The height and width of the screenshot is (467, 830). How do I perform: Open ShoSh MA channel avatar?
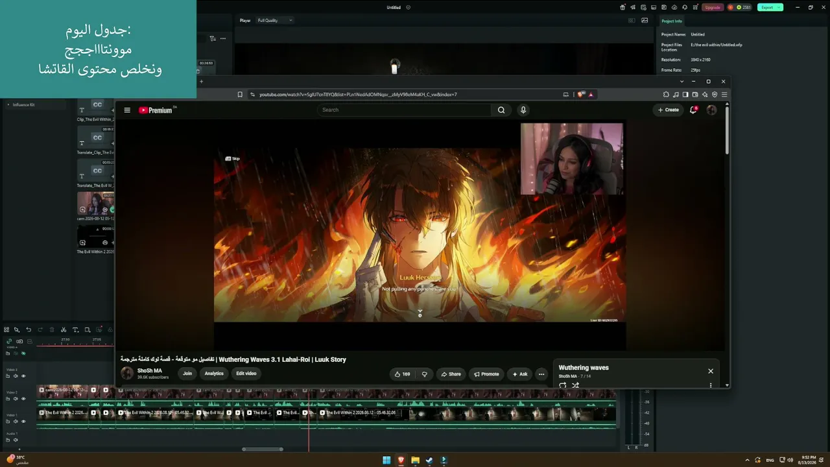click(x=127, y=373)
